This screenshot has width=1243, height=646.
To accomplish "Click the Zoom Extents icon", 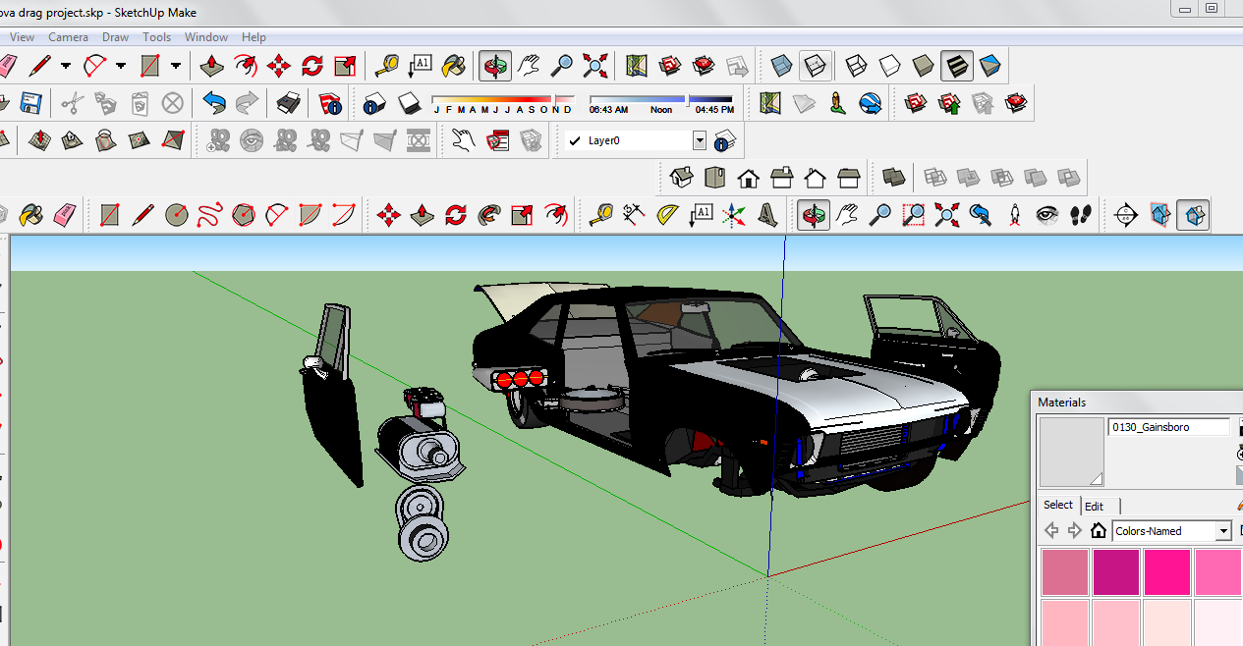I will click(594, 66).
